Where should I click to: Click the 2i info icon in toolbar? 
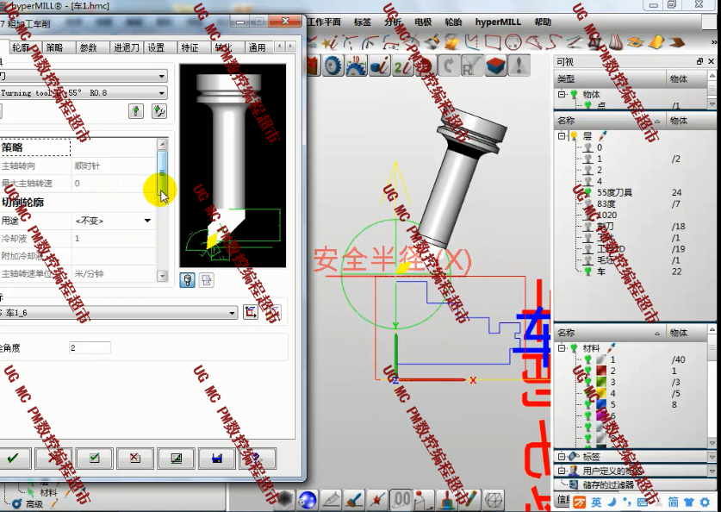point(403,66)
